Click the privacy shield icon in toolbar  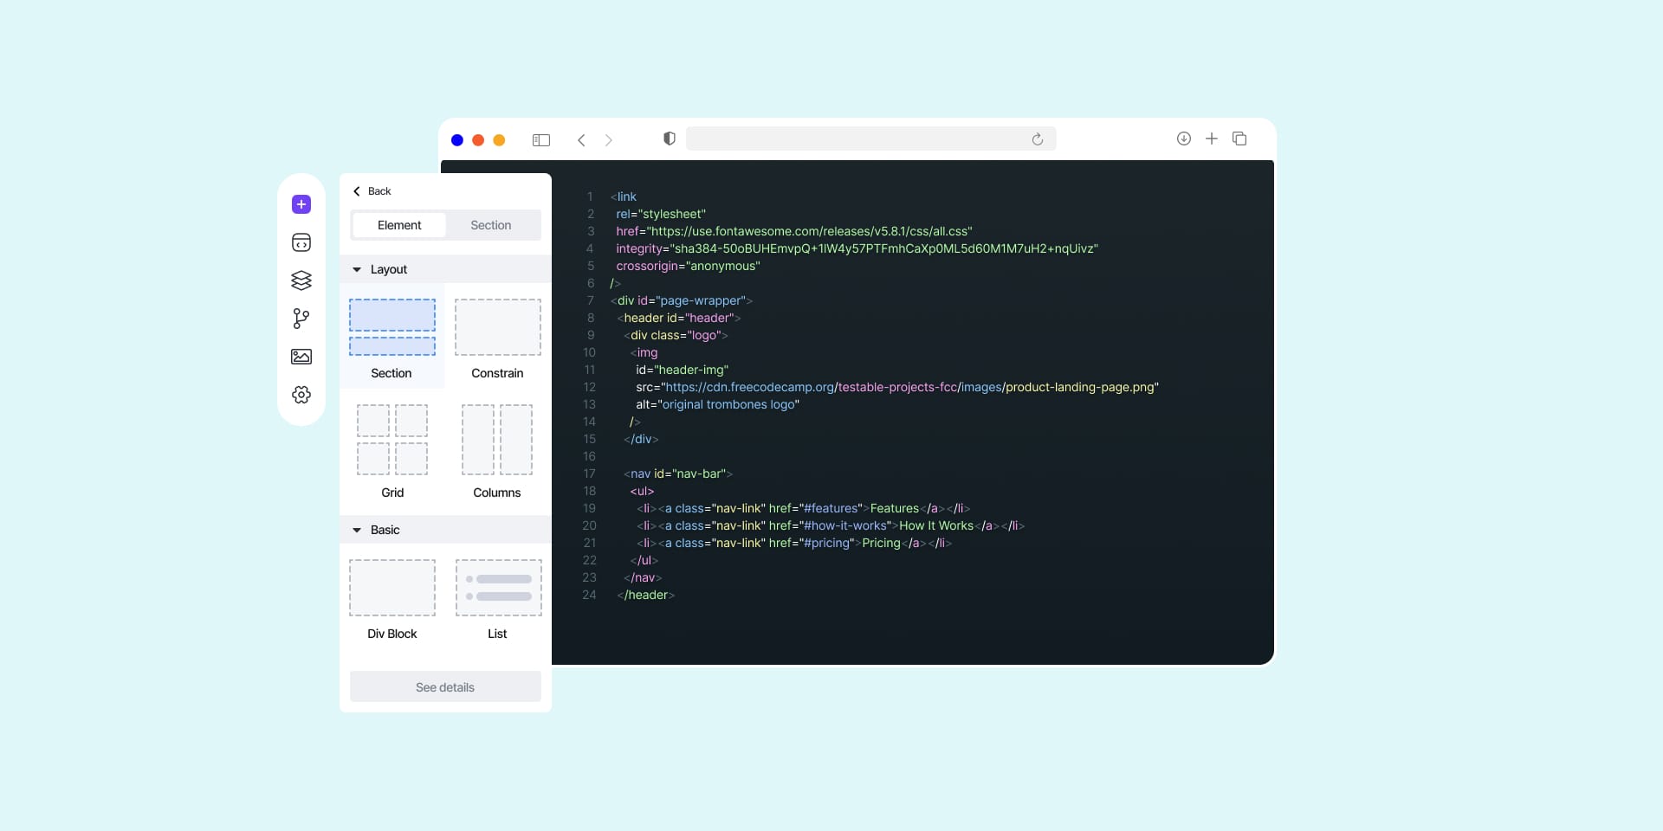(x=669, y=138)
